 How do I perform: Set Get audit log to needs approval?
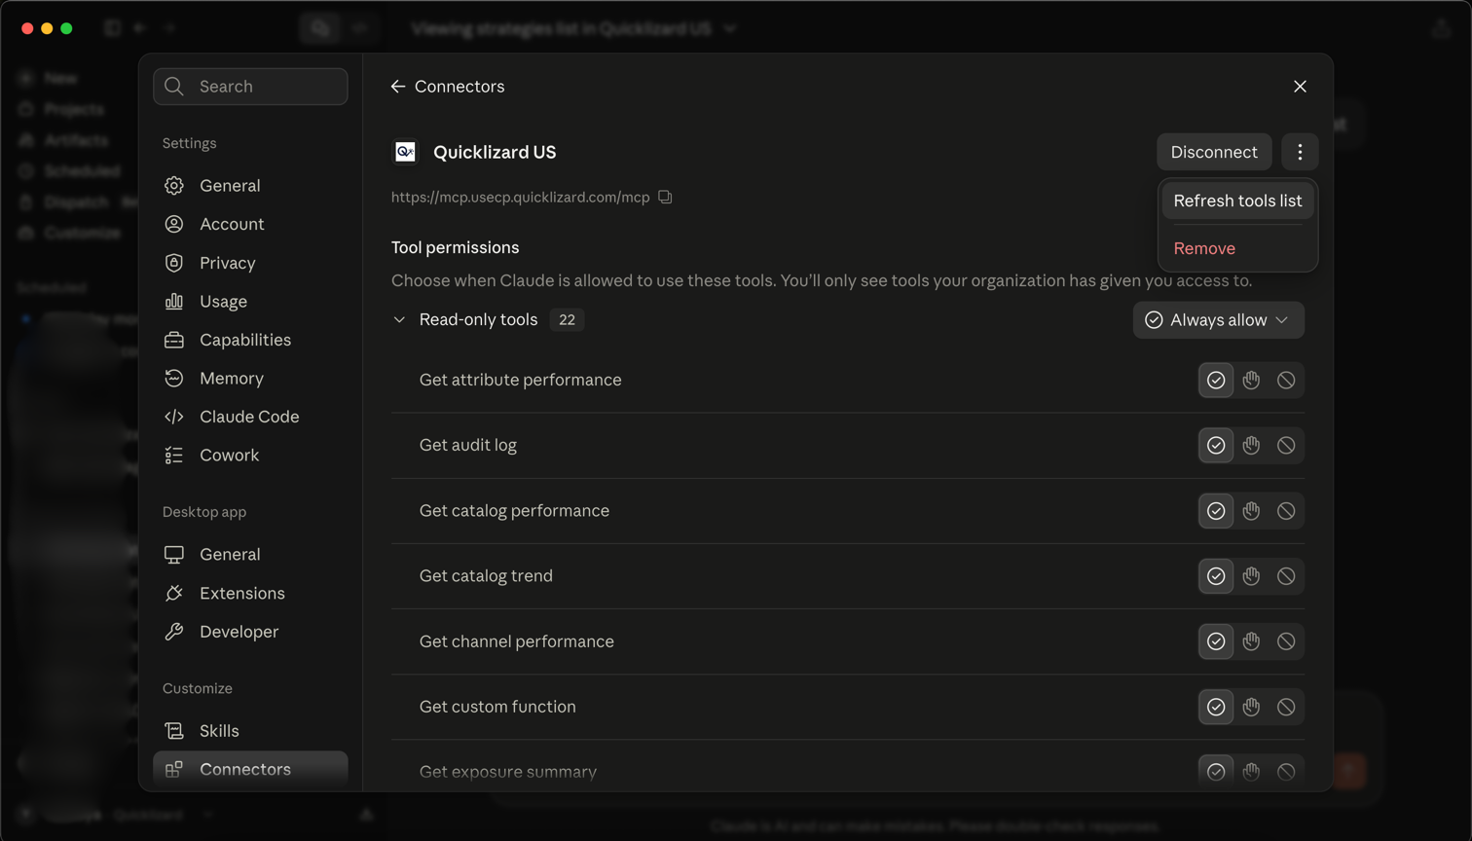1251,445
